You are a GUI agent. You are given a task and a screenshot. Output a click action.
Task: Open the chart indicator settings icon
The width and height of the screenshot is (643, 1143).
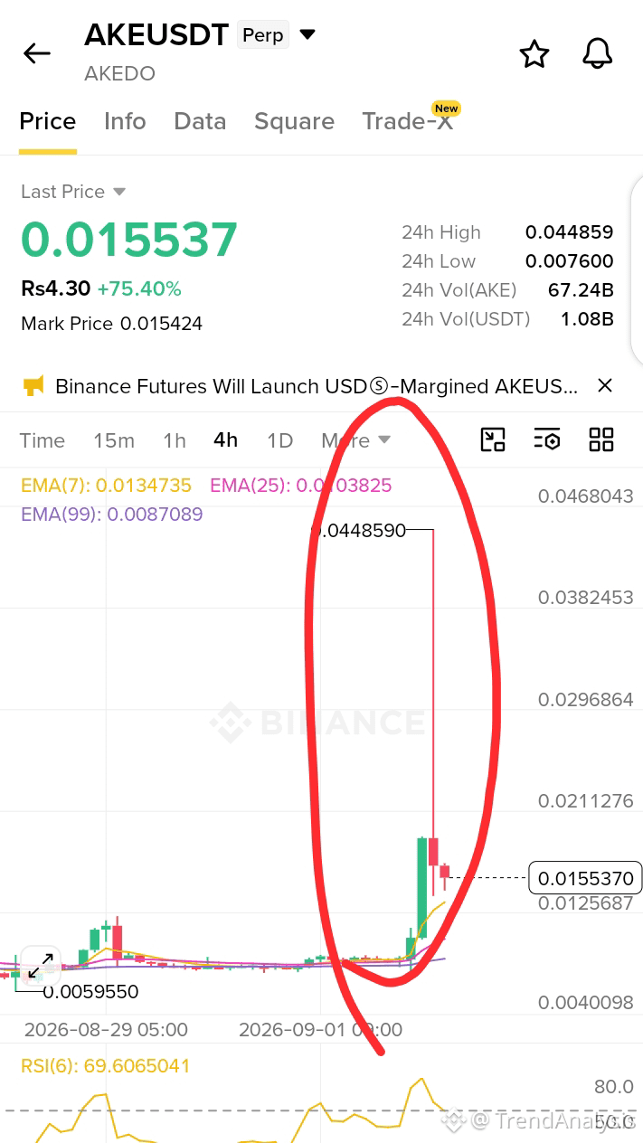coord(547,439)
